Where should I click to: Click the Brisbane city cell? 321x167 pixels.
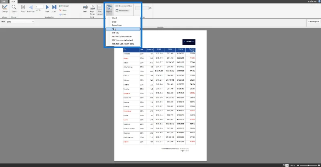point(132,94)
